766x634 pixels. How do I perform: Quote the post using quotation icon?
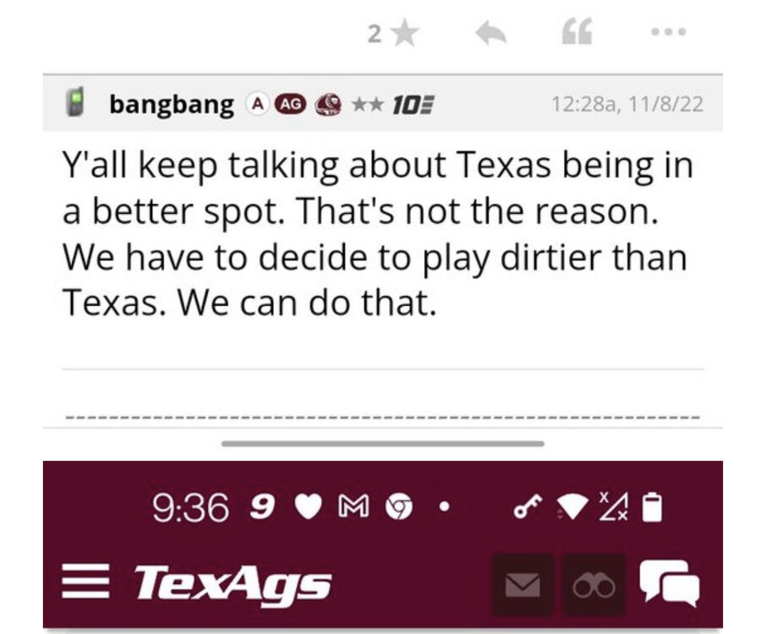tap(577, 34)
